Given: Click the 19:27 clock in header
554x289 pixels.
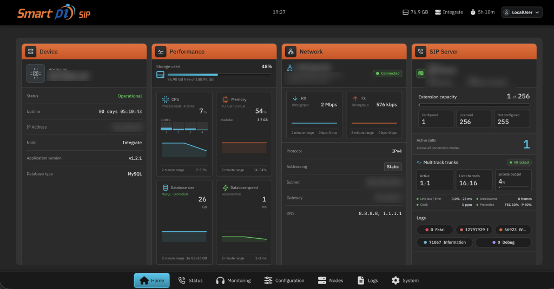Looking at the screenshot, I should pyautogui.click(x=279, y=12).
